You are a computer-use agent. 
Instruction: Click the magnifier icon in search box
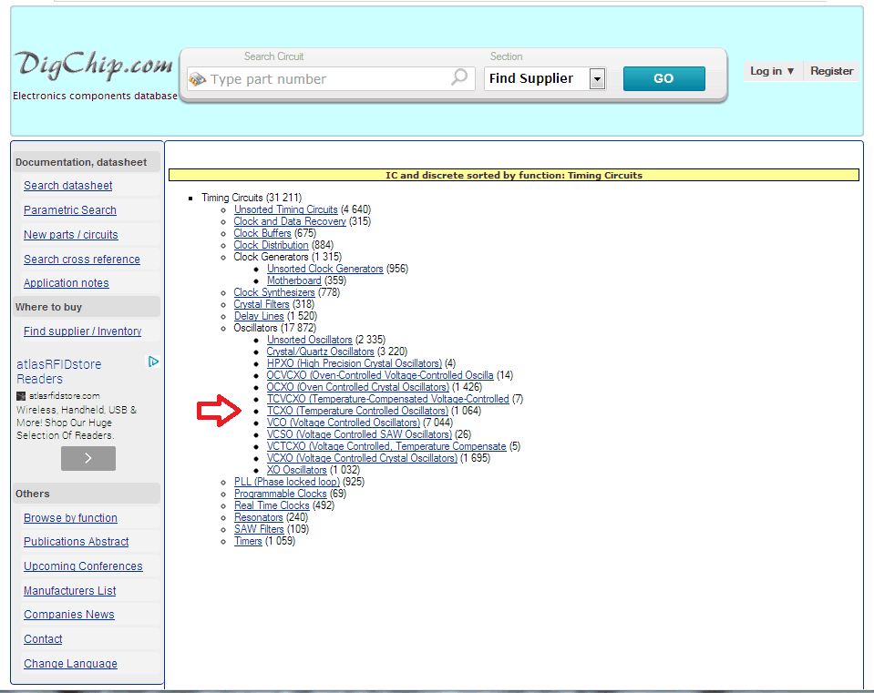[459, 78]
